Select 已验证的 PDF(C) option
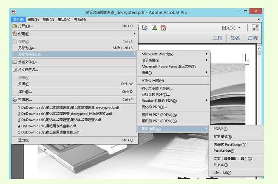This screenshot has width=278, height=184. [x=173, y=95]
